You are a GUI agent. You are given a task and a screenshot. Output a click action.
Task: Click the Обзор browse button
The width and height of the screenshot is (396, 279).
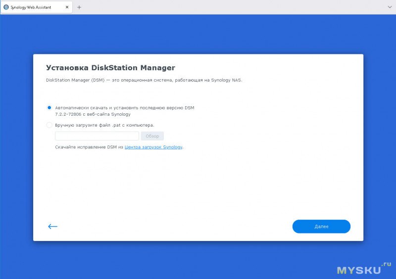click(x=152, y=136)
